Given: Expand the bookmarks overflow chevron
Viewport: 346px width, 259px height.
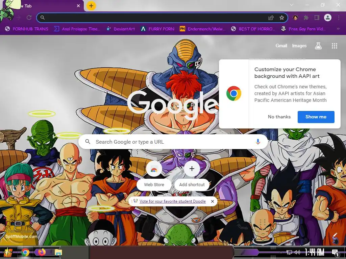Looking at the screenshot, I should point(338,29).
